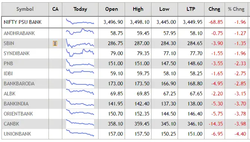Image resolution: width=250 pixels, height=142 pixels.
Task: Open the NIFTY PSU BANK sparkline chart
Action: point(80,22)
